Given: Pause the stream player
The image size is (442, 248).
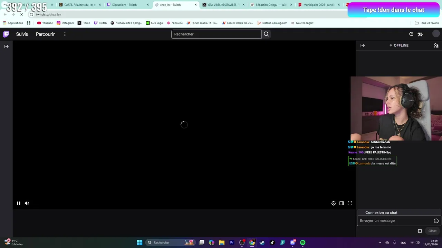Looking at the screenshot, I should (19, 203).
